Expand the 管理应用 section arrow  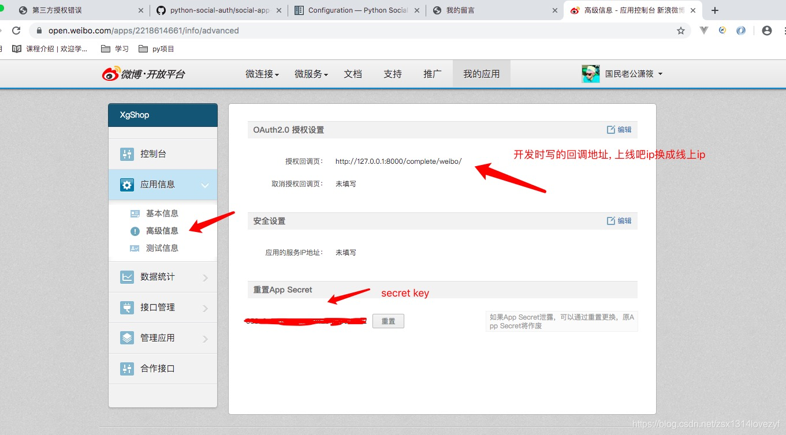click(206, 339)
